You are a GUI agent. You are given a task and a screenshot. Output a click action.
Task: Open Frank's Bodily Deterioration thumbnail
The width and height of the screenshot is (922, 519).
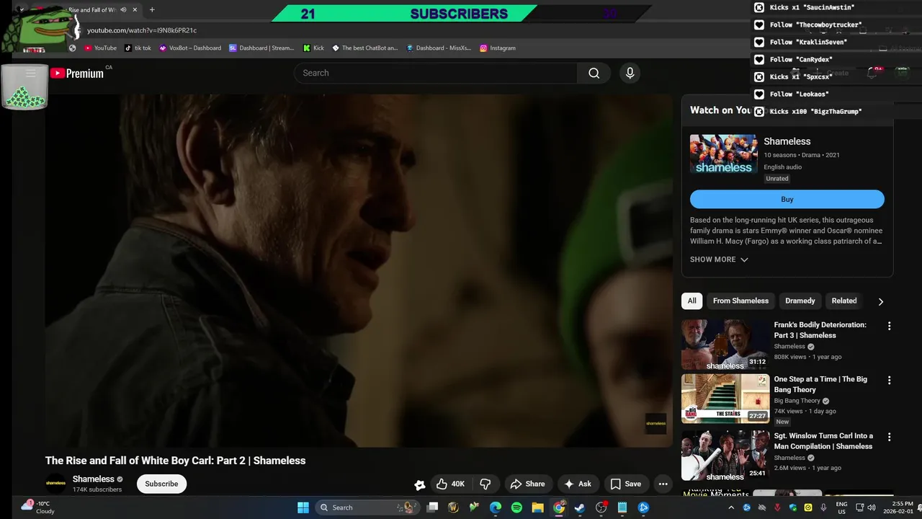pyautogui.click(x=725, y=345)
